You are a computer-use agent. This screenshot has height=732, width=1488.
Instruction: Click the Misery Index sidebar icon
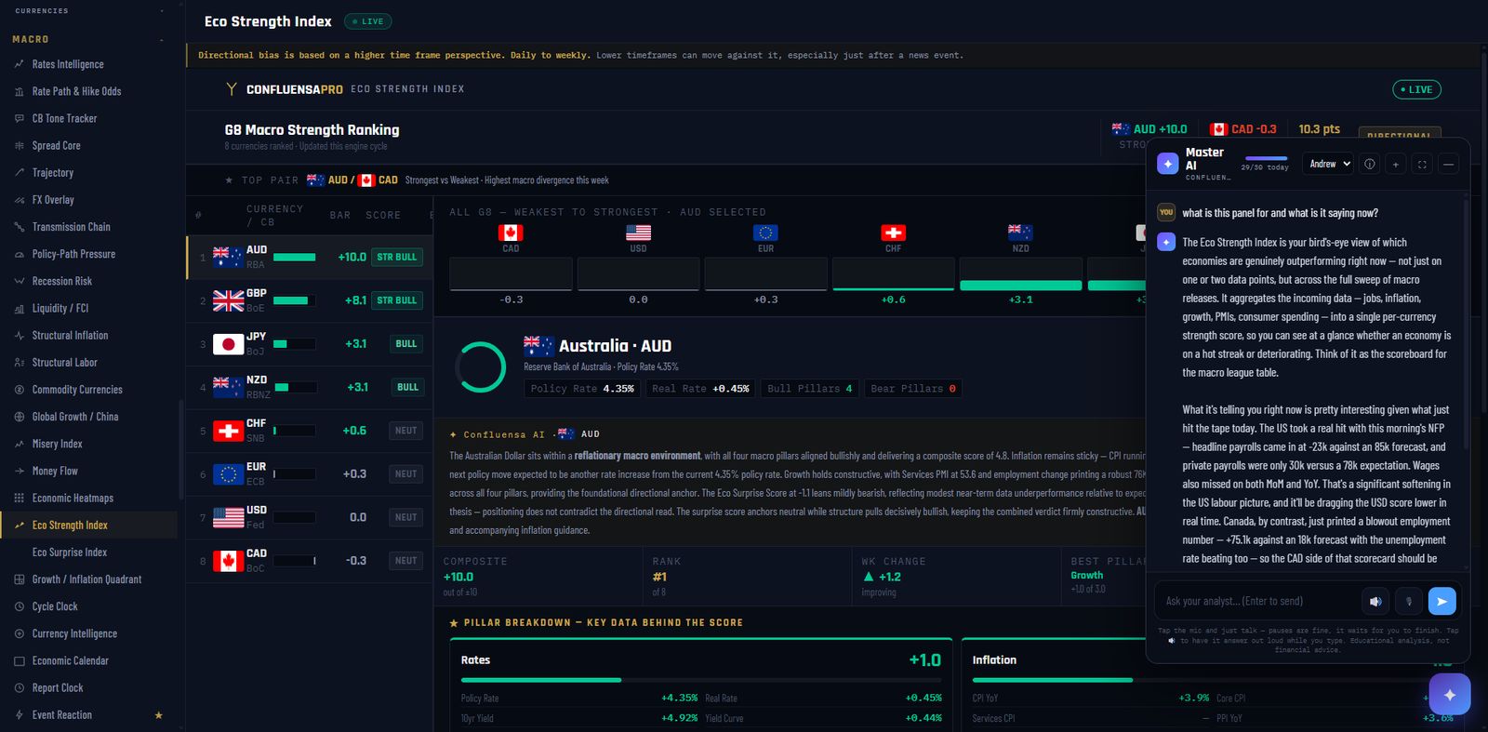[x=20, y=444]
